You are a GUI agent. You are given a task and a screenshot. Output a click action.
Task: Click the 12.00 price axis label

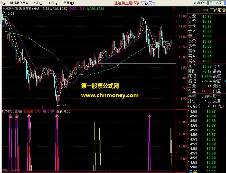[183, 16]
